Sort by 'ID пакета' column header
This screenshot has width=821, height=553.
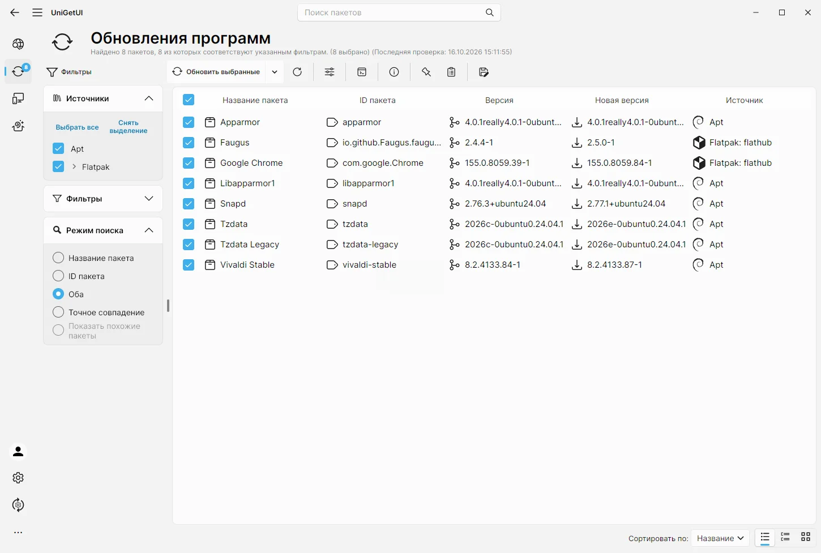(x=377, y=100)
